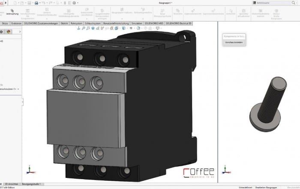Click Zoom to Fit magnifier icon

pyautogui.click(x=84, y=28)
